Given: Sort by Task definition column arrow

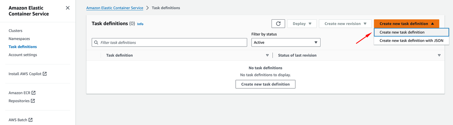Looking at the screenshot, I should [x=267, y=55].
